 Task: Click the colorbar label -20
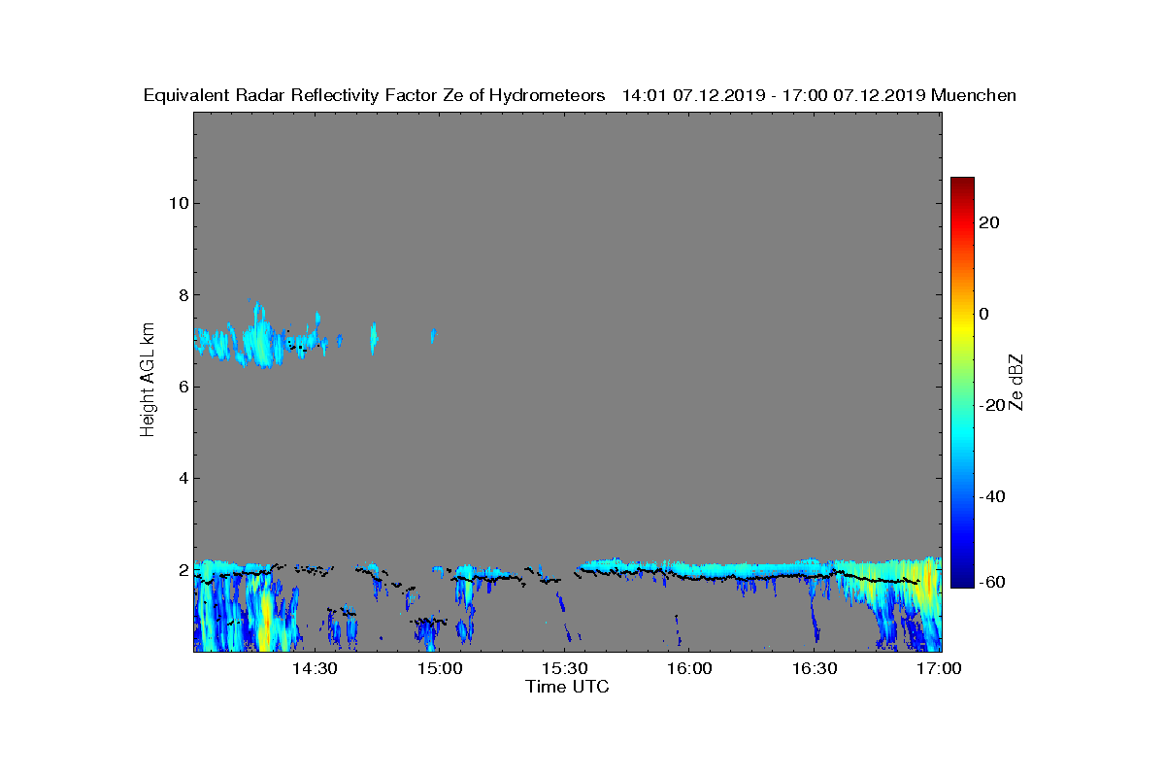989,405
